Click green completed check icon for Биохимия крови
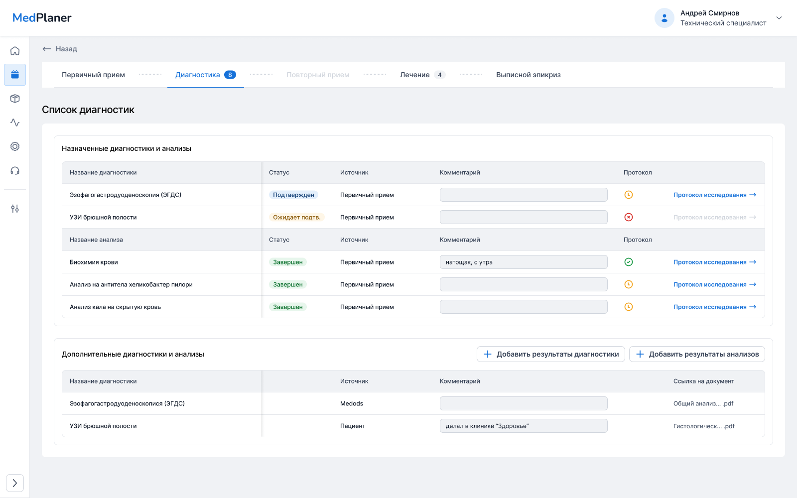The width and height of the screenshot is (797, 498). pos(629,262)
